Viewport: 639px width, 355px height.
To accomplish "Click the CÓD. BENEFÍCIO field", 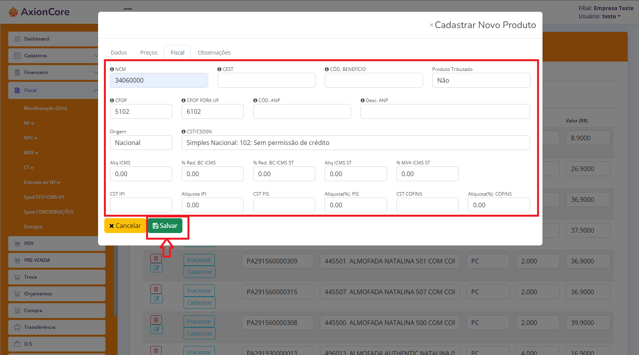I will click(x=374, y=80).
